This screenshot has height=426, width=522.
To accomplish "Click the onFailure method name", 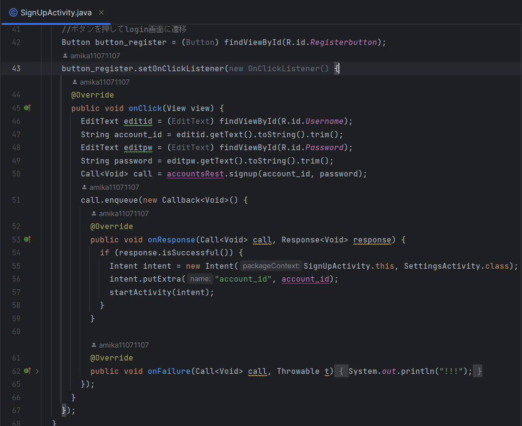I will [x=169, y=371].
